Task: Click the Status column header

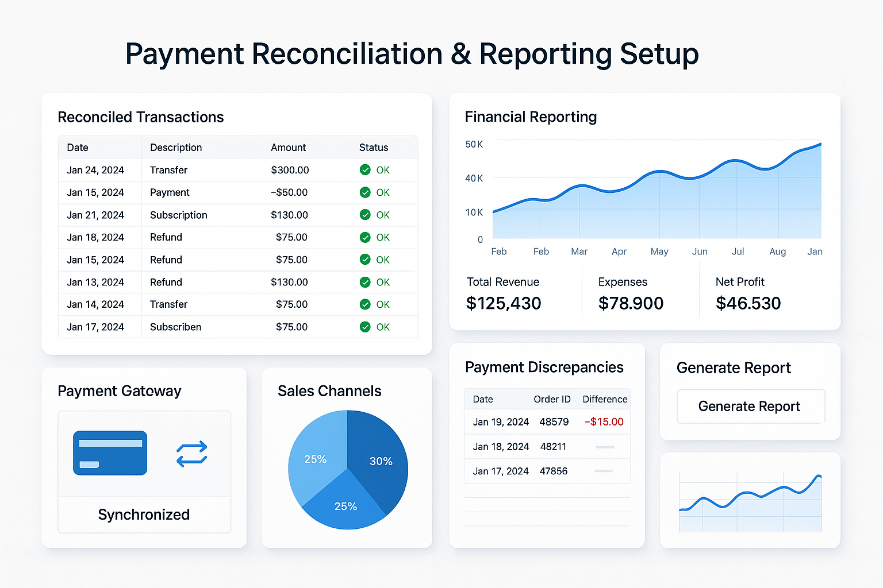Action: click(x=373, y=148)
